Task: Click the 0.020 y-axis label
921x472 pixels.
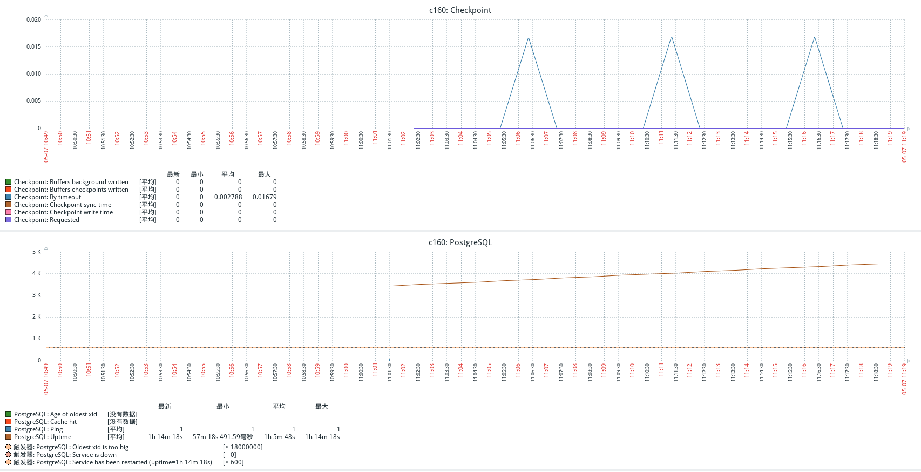Action: [33, 19]
